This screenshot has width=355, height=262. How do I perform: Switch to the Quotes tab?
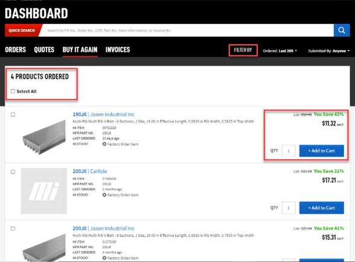(44, 49)
